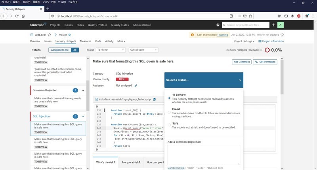Open SonarQube help question icon
Viewport: 317px width, 170px height.
(x=218, y=25)
